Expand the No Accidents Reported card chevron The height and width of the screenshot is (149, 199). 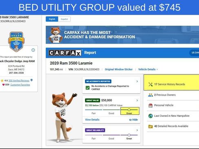tap(137, 81)
